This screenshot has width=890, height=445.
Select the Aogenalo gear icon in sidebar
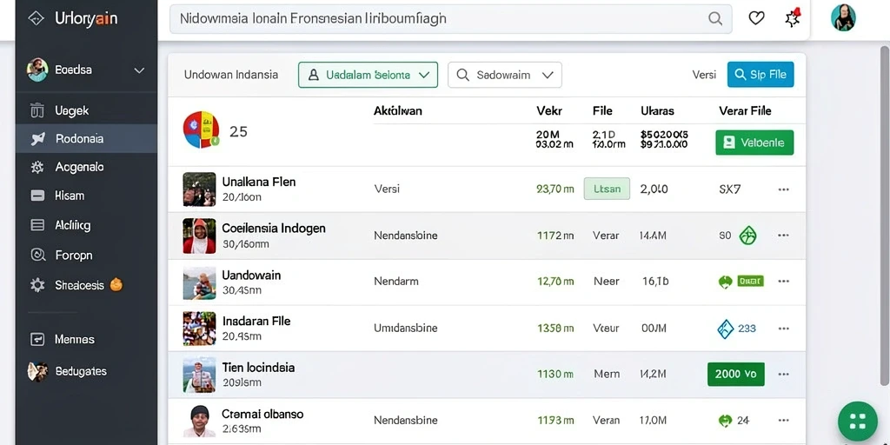pos(37,167)
